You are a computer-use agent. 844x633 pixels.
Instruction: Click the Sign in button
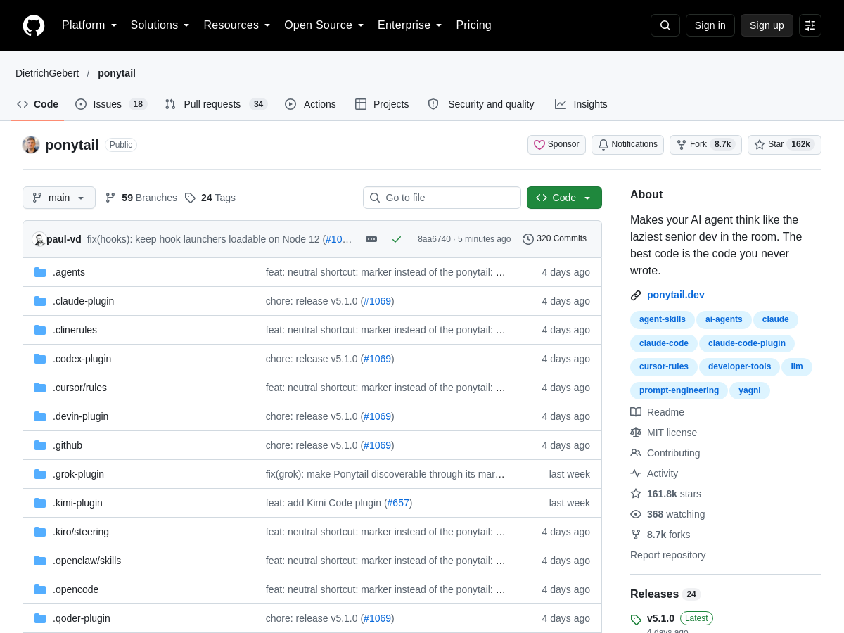pos(710,25)
